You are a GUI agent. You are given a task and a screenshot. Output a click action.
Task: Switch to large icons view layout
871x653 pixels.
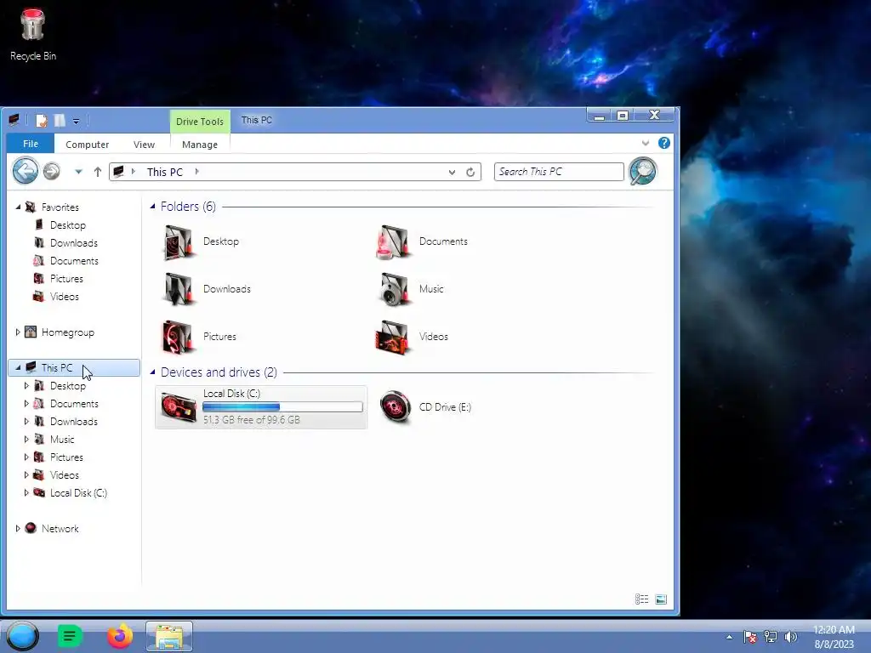[x=660, y=599]
